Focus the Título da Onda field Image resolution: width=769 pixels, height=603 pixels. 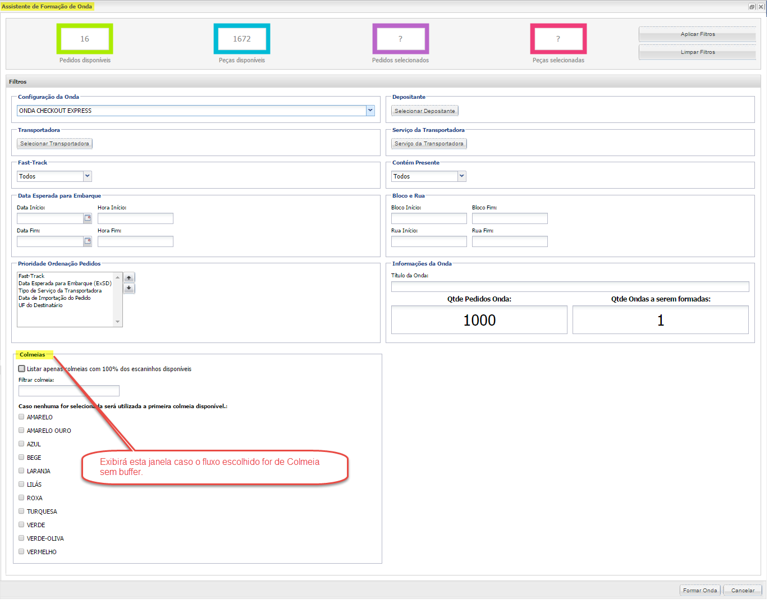(570, 286)
